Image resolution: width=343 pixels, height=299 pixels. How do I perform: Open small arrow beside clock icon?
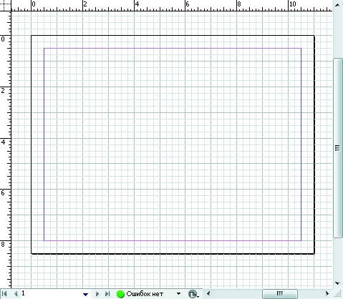tap(198, 296)
